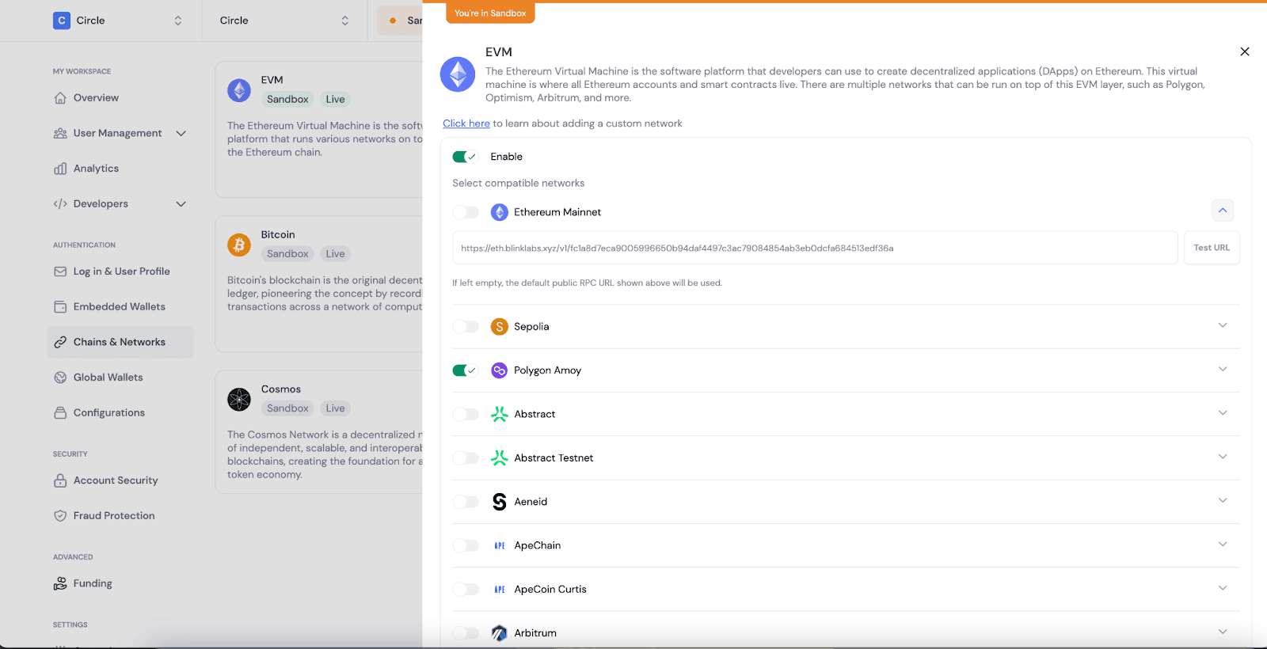Disable the Polygon Amoy toggle
This screenshot has width=1267, height=649.
click(x=465, y=370)
